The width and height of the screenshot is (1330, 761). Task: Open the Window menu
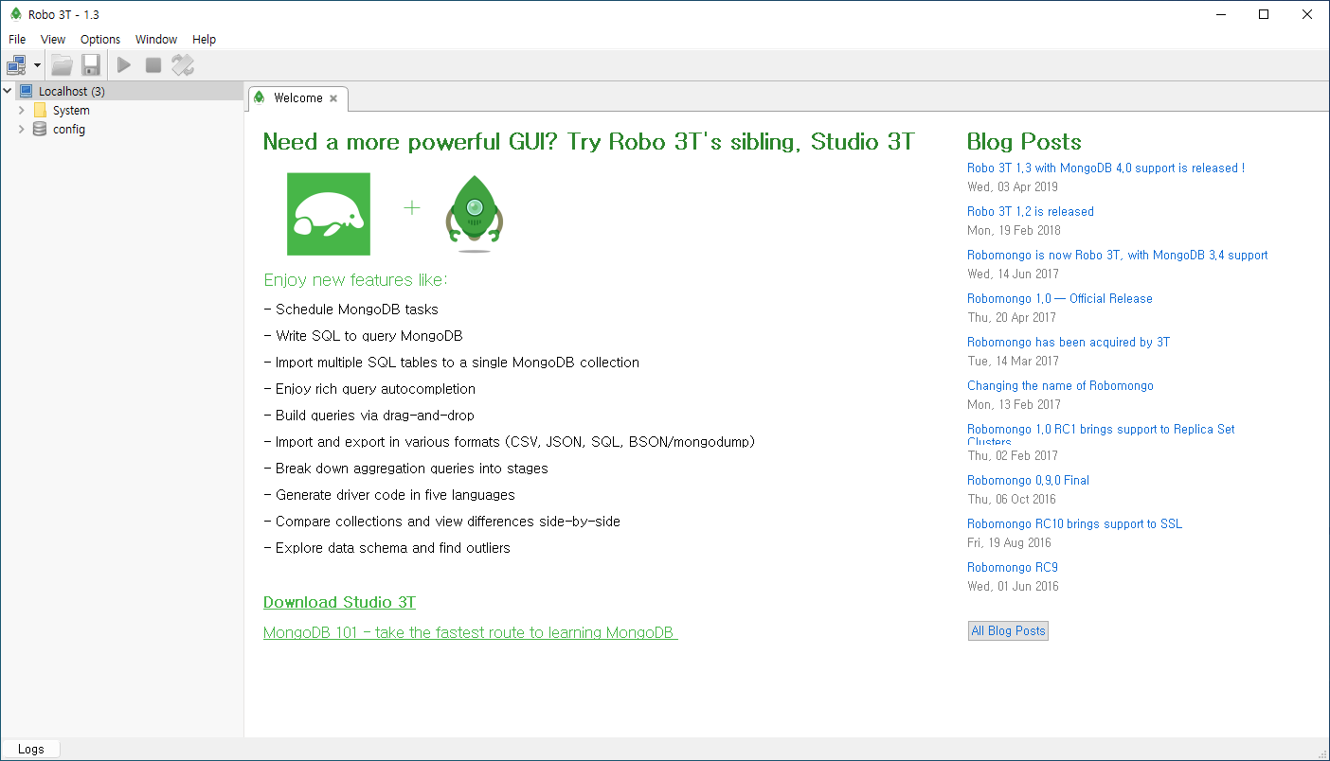point(156,39)
